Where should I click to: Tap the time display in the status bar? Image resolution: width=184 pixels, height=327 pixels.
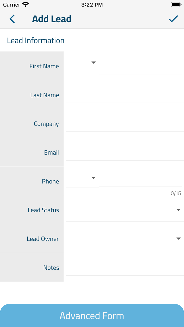point(92,4)
